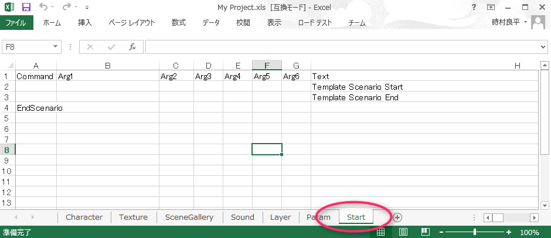This screenshot has height=238, width=551.
Task: Expand the formula bar chevron
Action: pyautogui.click(x=543, y=47)
